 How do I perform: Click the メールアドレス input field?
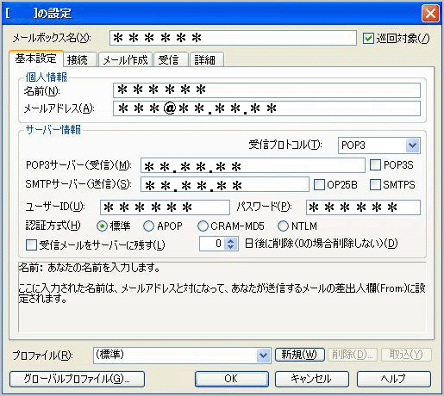266,108
